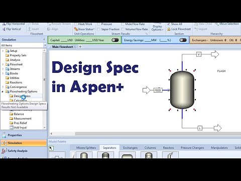The image size is (241, 181).
Task: Toggle the Energy Savings switch
Action: [183, 40]
